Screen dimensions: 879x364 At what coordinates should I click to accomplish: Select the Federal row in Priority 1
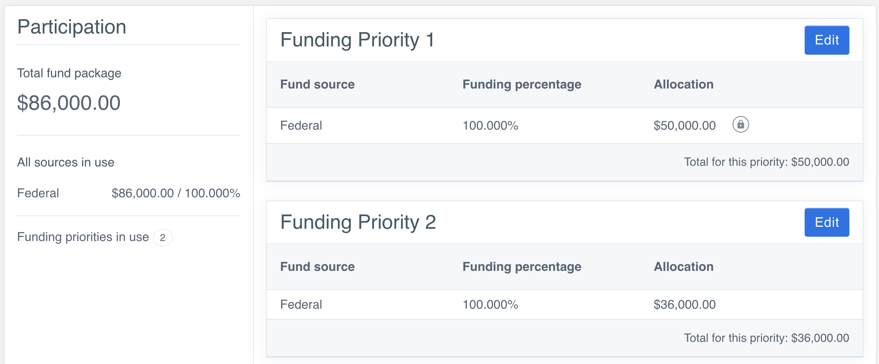coord(301,125)
